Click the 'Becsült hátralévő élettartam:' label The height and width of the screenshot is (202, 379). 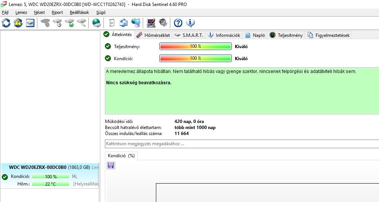tap(133, 128)
